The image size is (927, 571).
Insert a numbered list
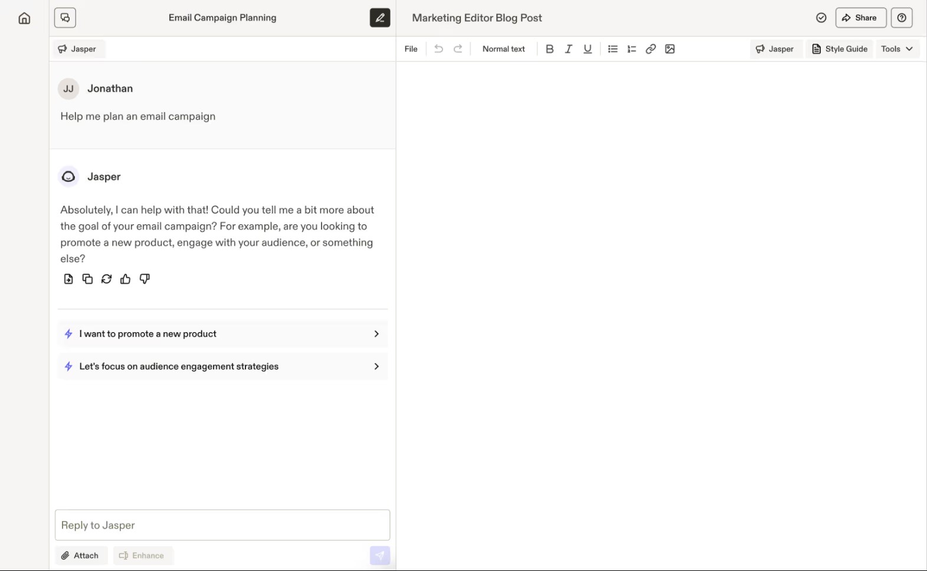632,49
